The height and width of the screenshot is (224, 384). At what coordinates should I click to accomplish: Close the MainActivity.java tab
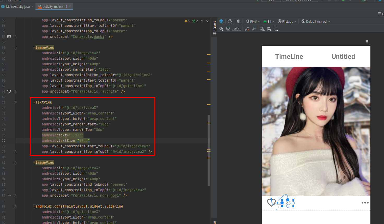pos(33,6)
